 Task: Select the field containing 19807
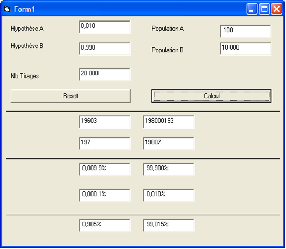(x=169, y=143)
